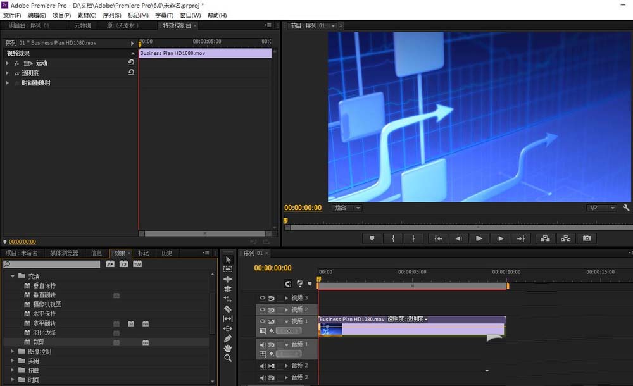This screenshot has width=633, height=386.
Task: Hide the 视频 1 track with eye toggle
Action: (x=261, y=321)
